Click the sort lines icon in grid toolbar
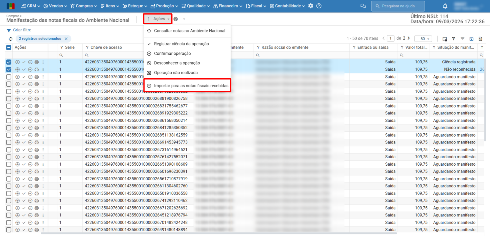This screenshot has width=490, height=236. (x=463, y=39)
